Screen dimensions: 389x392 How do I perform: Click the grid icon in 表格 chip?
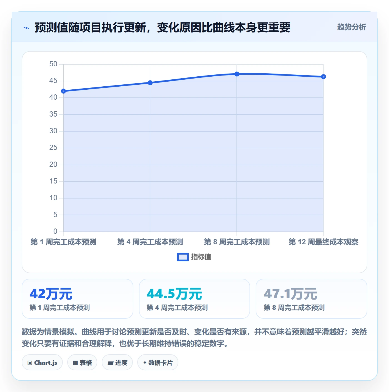click(75, 363)
